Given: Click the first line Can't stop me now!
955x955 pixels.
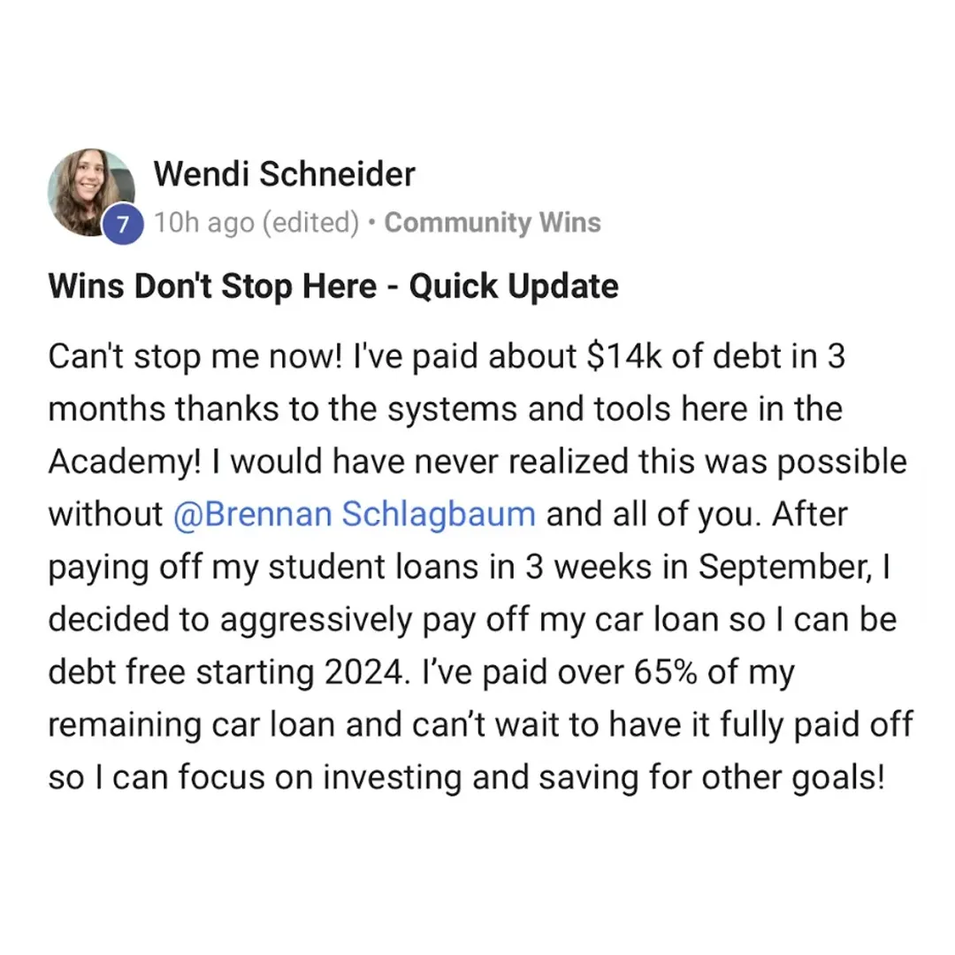Looking at the screenshot, I should tap(195, 356).
